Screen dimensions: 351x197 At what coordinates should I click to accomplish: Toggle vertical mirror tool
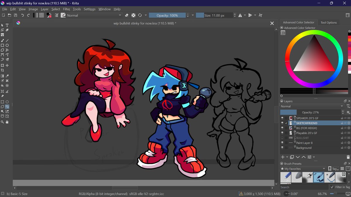(250, 15)
